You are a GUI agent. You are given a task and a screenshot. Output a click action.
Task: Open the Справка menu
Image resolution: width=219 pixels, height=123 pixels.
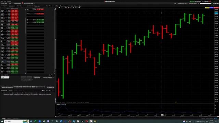pos(9,1)
